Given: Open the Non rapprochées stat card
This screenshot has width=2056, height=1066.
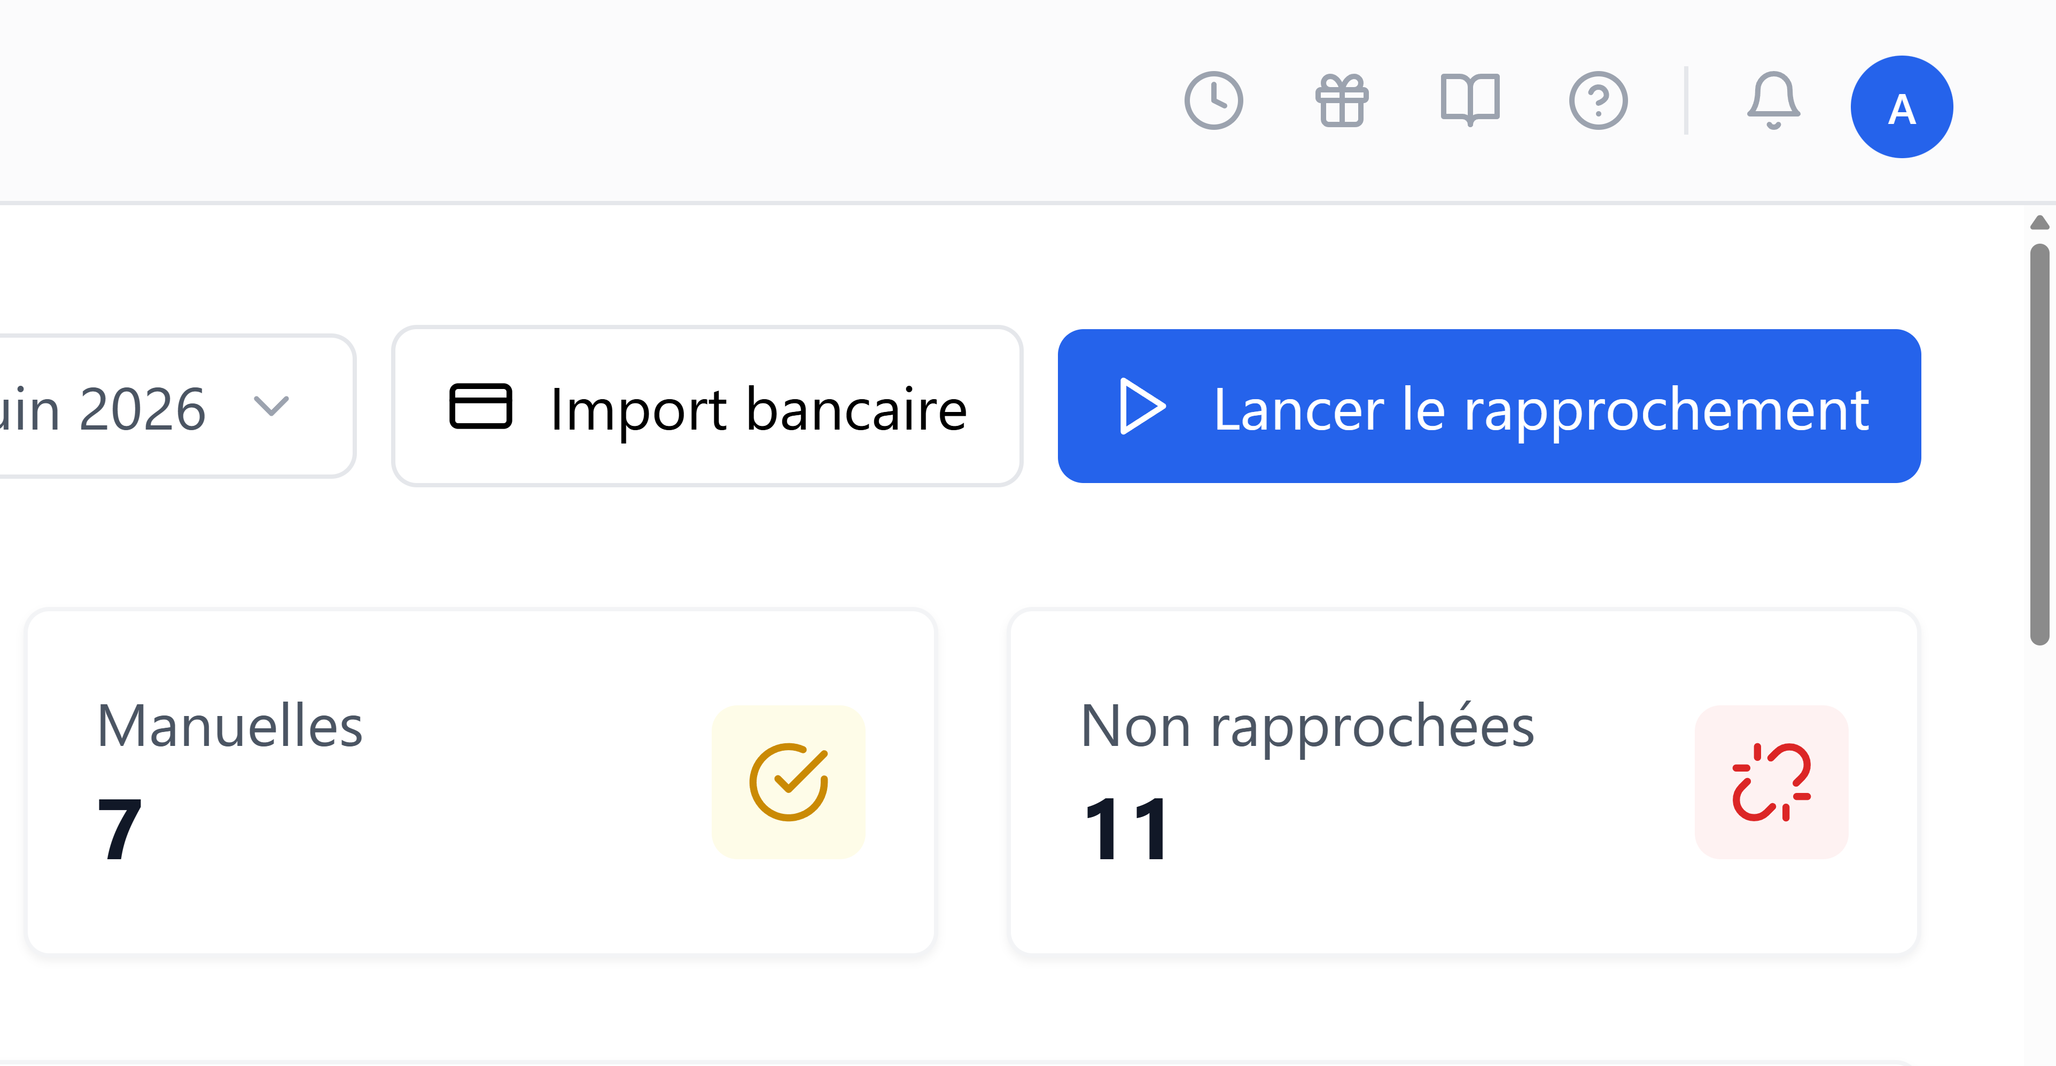Looking at the screenshot, I should coord(1464,782).
